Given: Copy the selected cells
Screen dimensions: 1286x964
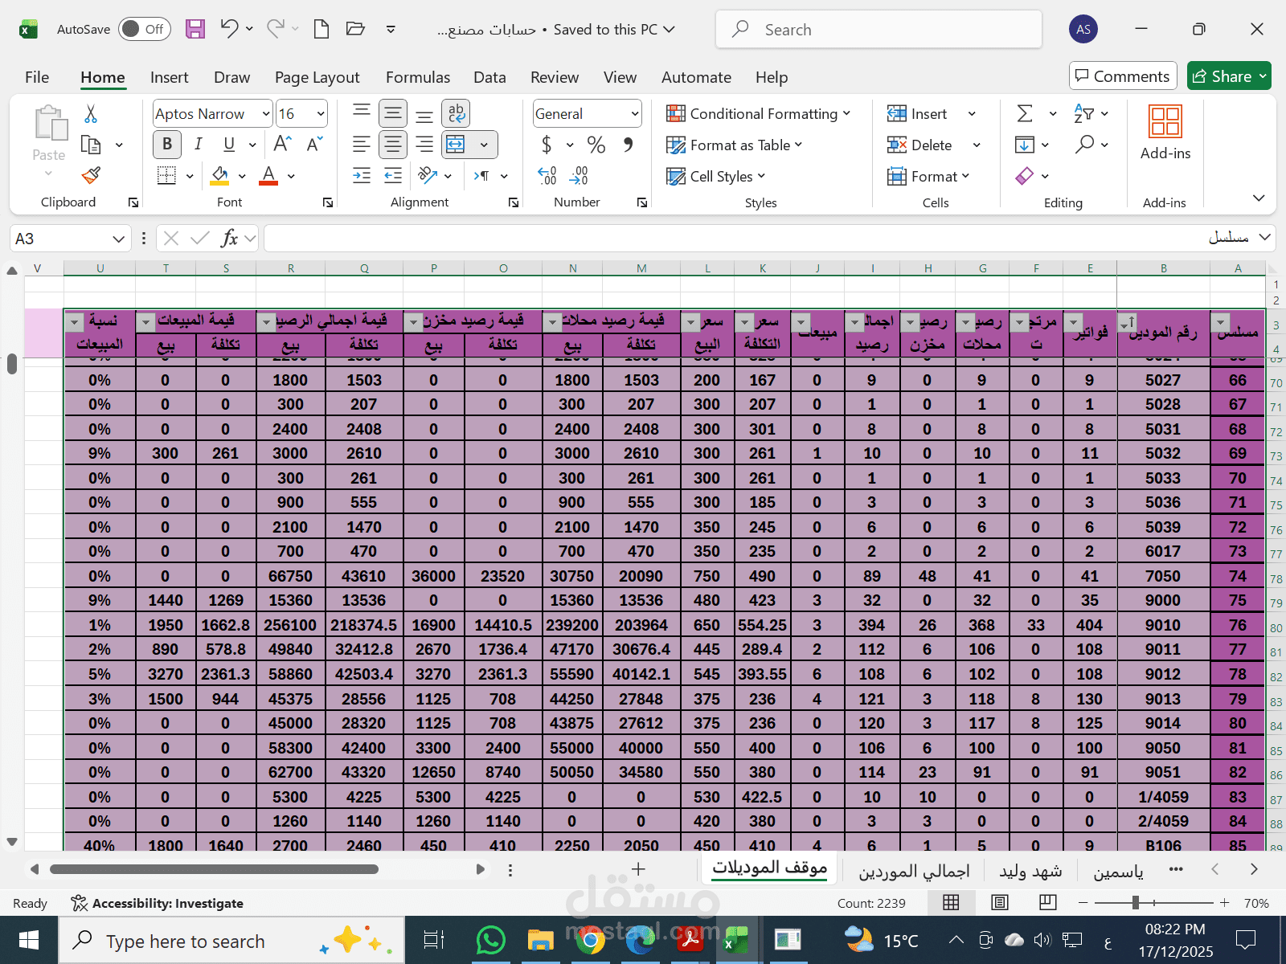Looking at the screenshot, I should pyautogui.click(x=91, y=145).
